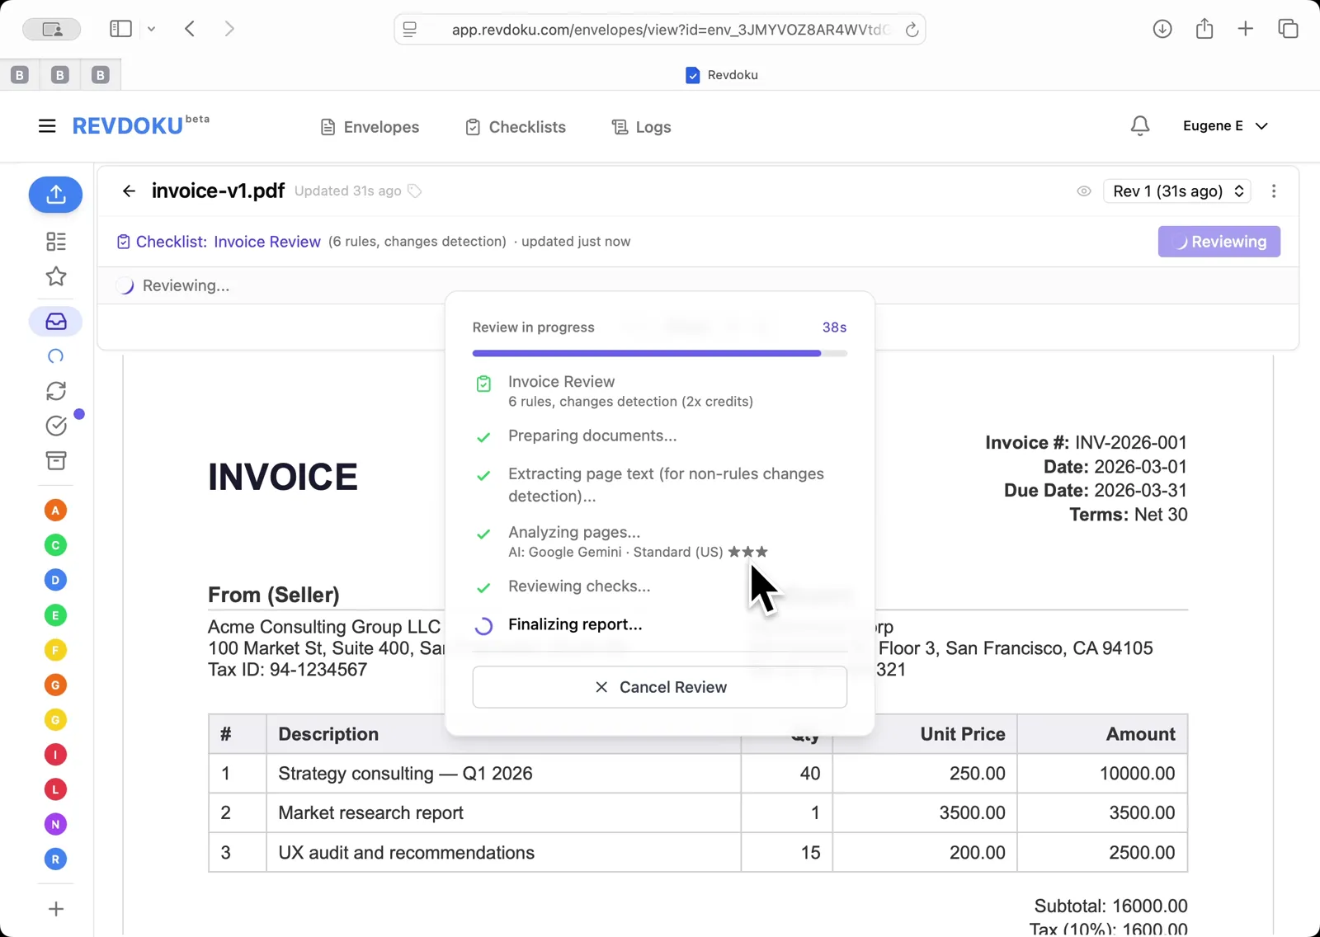
Task: Open starred favorites from the sidebar
Action: pos(55,277)
